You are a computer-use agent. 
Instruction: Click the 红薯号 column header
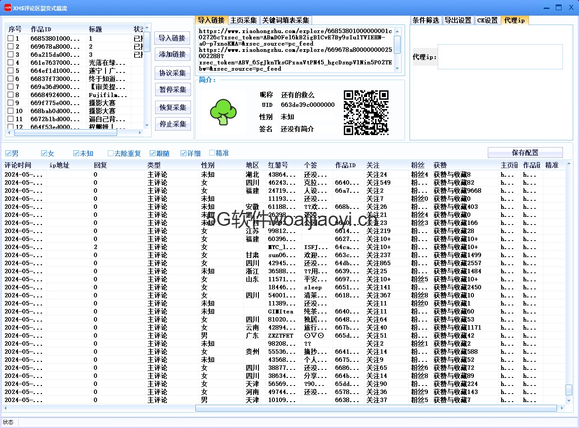coord(284,165)
